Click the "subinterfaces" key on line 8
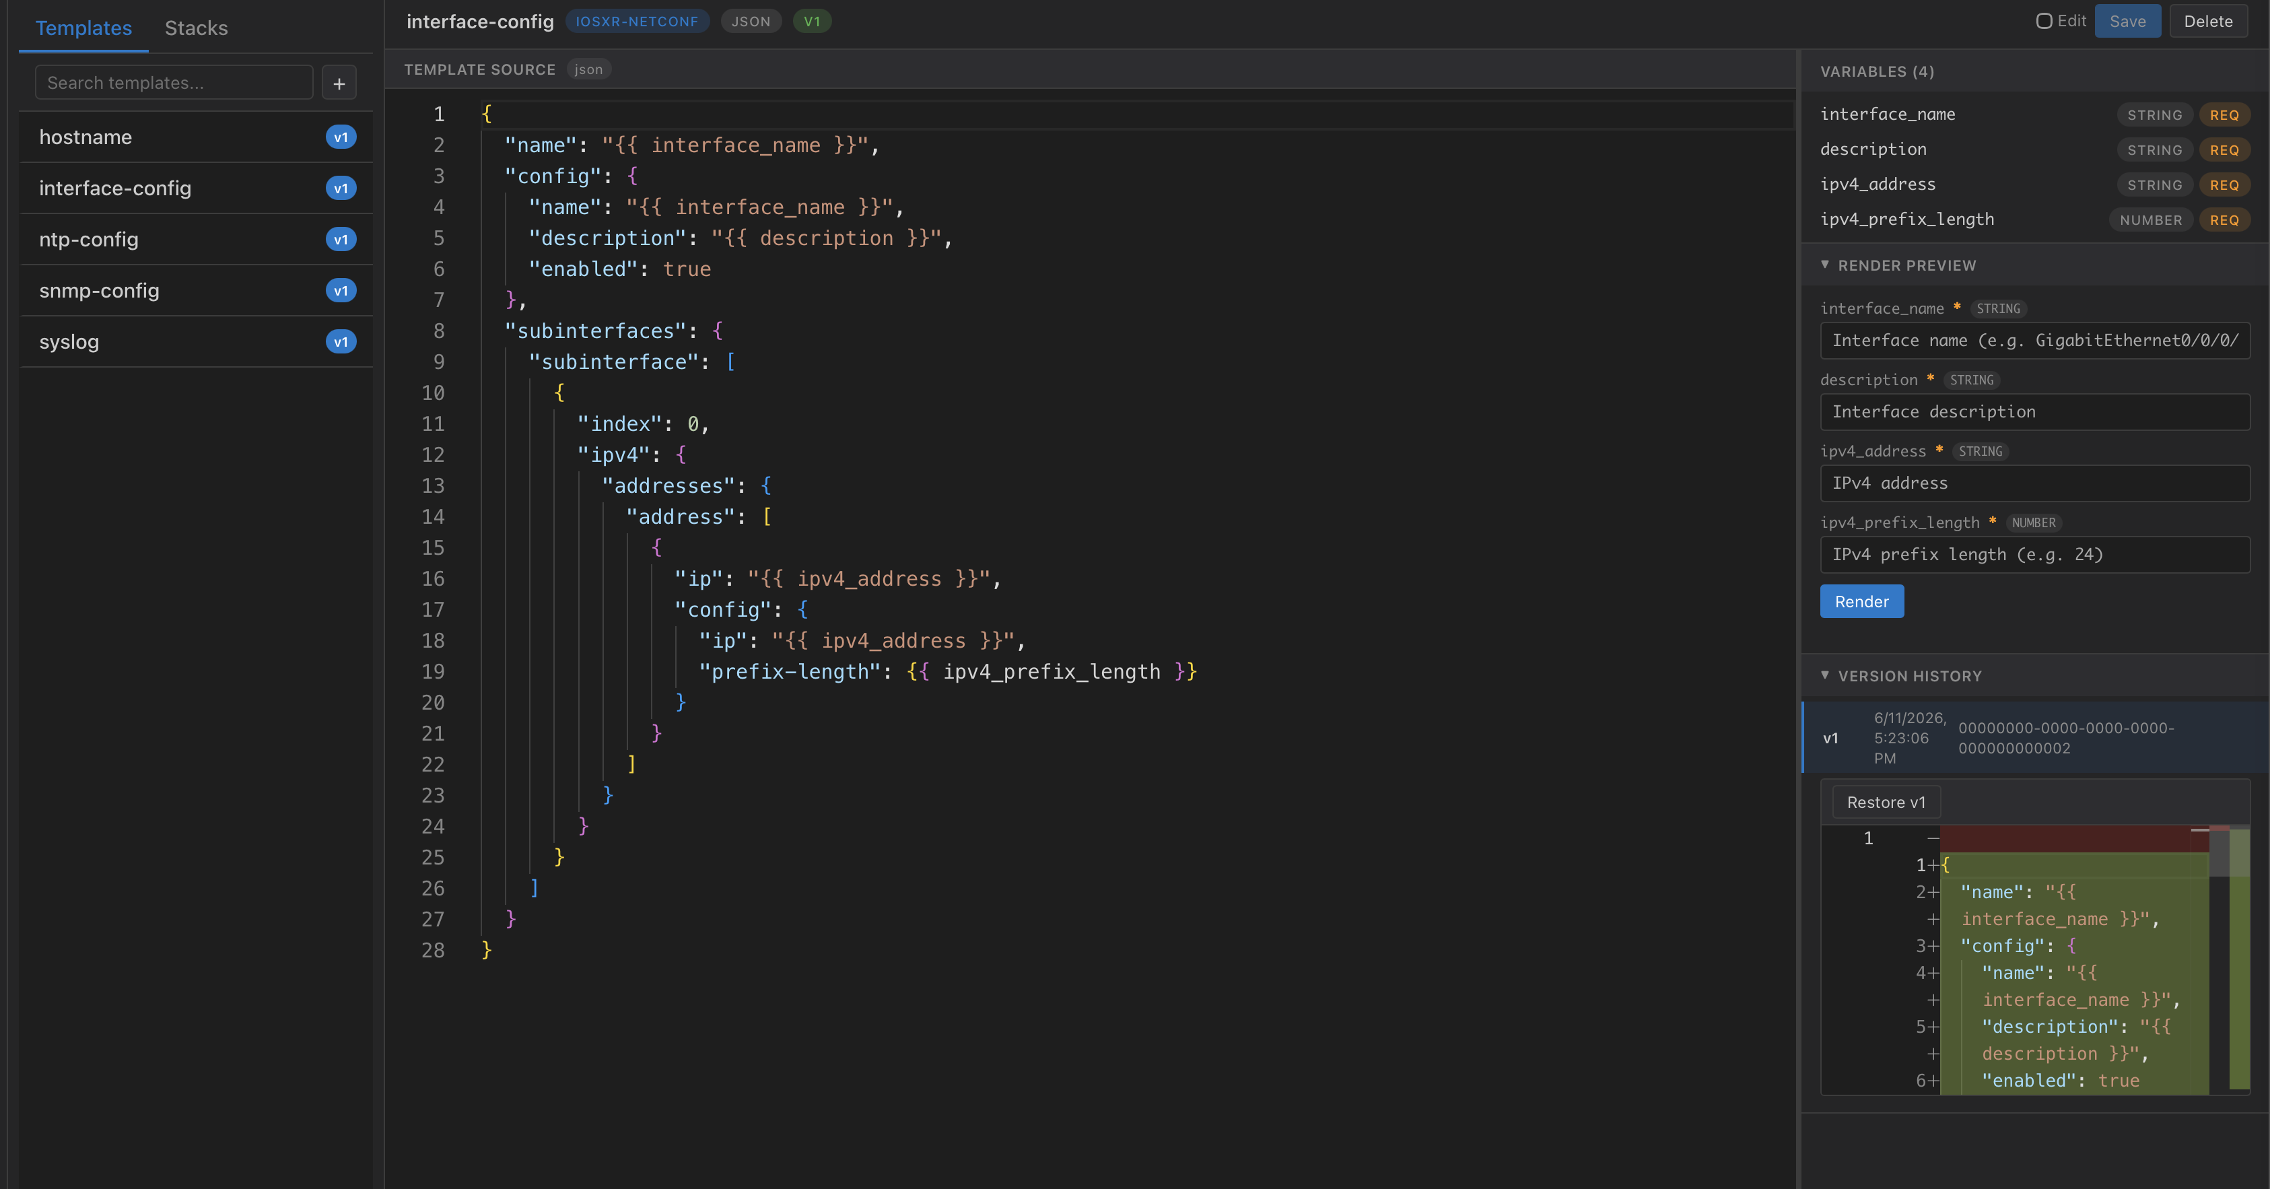 595,331
